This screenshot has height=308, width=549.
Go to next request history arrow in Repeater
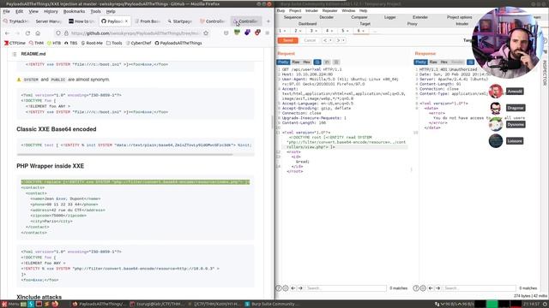point(338,40)
